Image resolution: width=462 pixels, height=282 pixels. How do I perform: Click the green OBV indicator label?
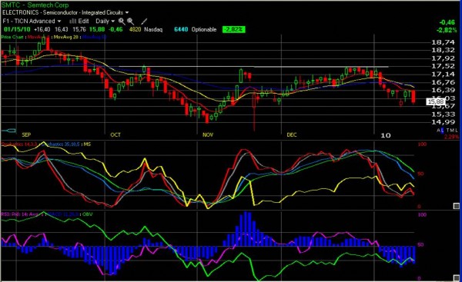coord(88,214)
